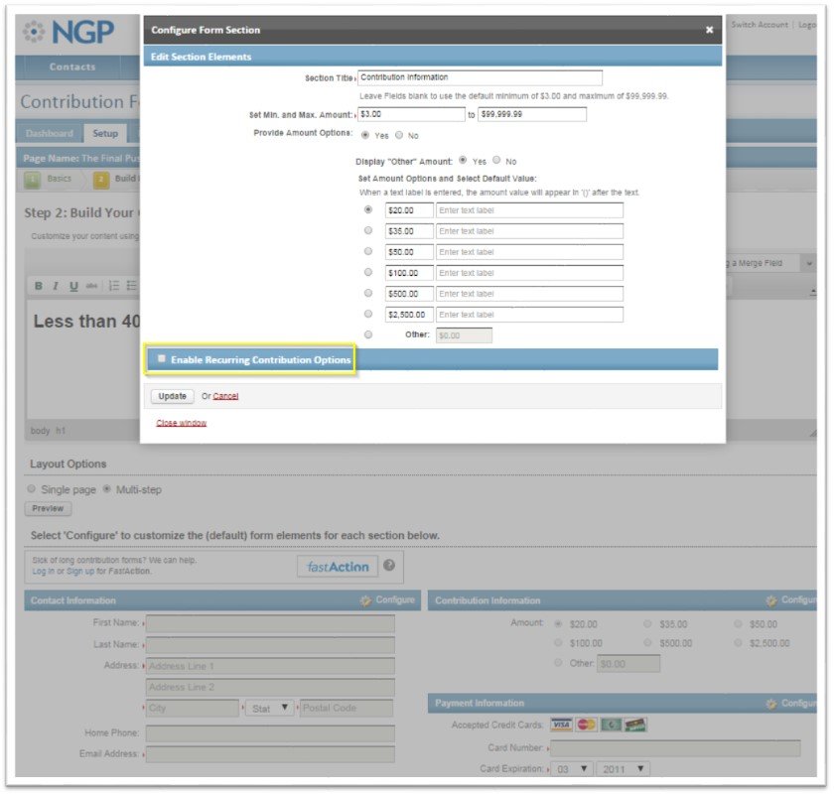The width and height of the screenshot is (834, 795).
Task: Configure the Contact Information section
Action: pos(388,599)
